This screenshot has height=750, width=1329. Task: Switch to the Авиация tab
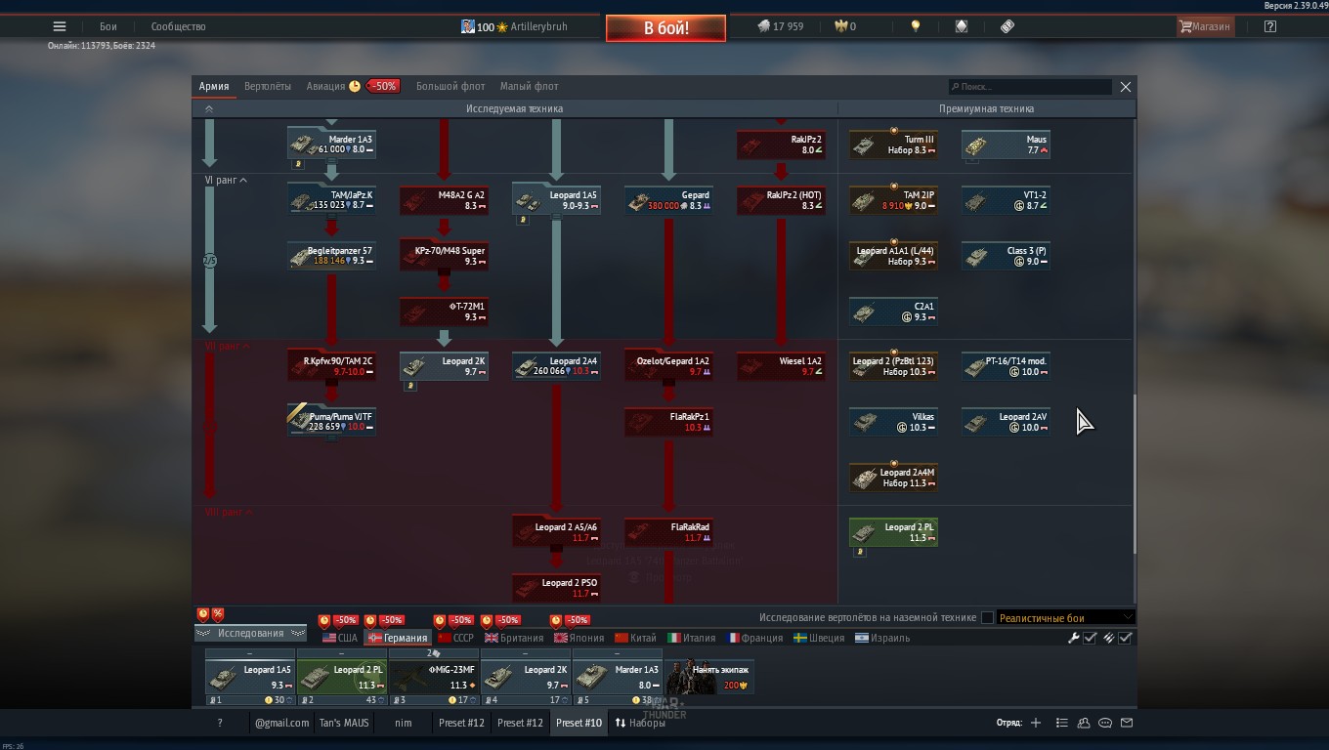pos(325,86)
